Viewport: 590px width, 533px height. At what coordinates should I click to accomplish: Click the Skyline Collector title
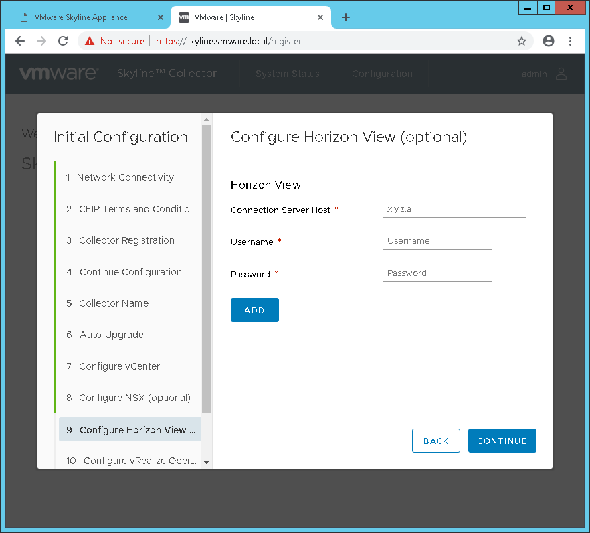tap(167, 73)
